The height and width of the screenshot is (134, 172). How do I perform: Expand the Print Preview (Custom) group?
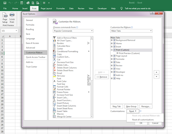[x=117, y=53]
